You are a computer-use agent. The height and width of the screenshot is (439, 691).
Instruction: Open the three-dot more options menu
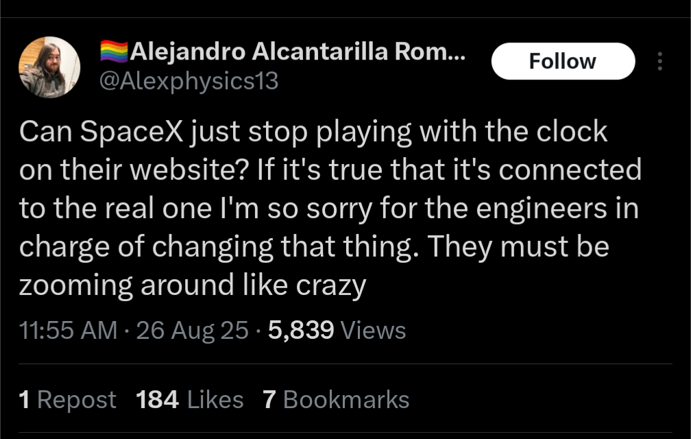pos(659,61)
